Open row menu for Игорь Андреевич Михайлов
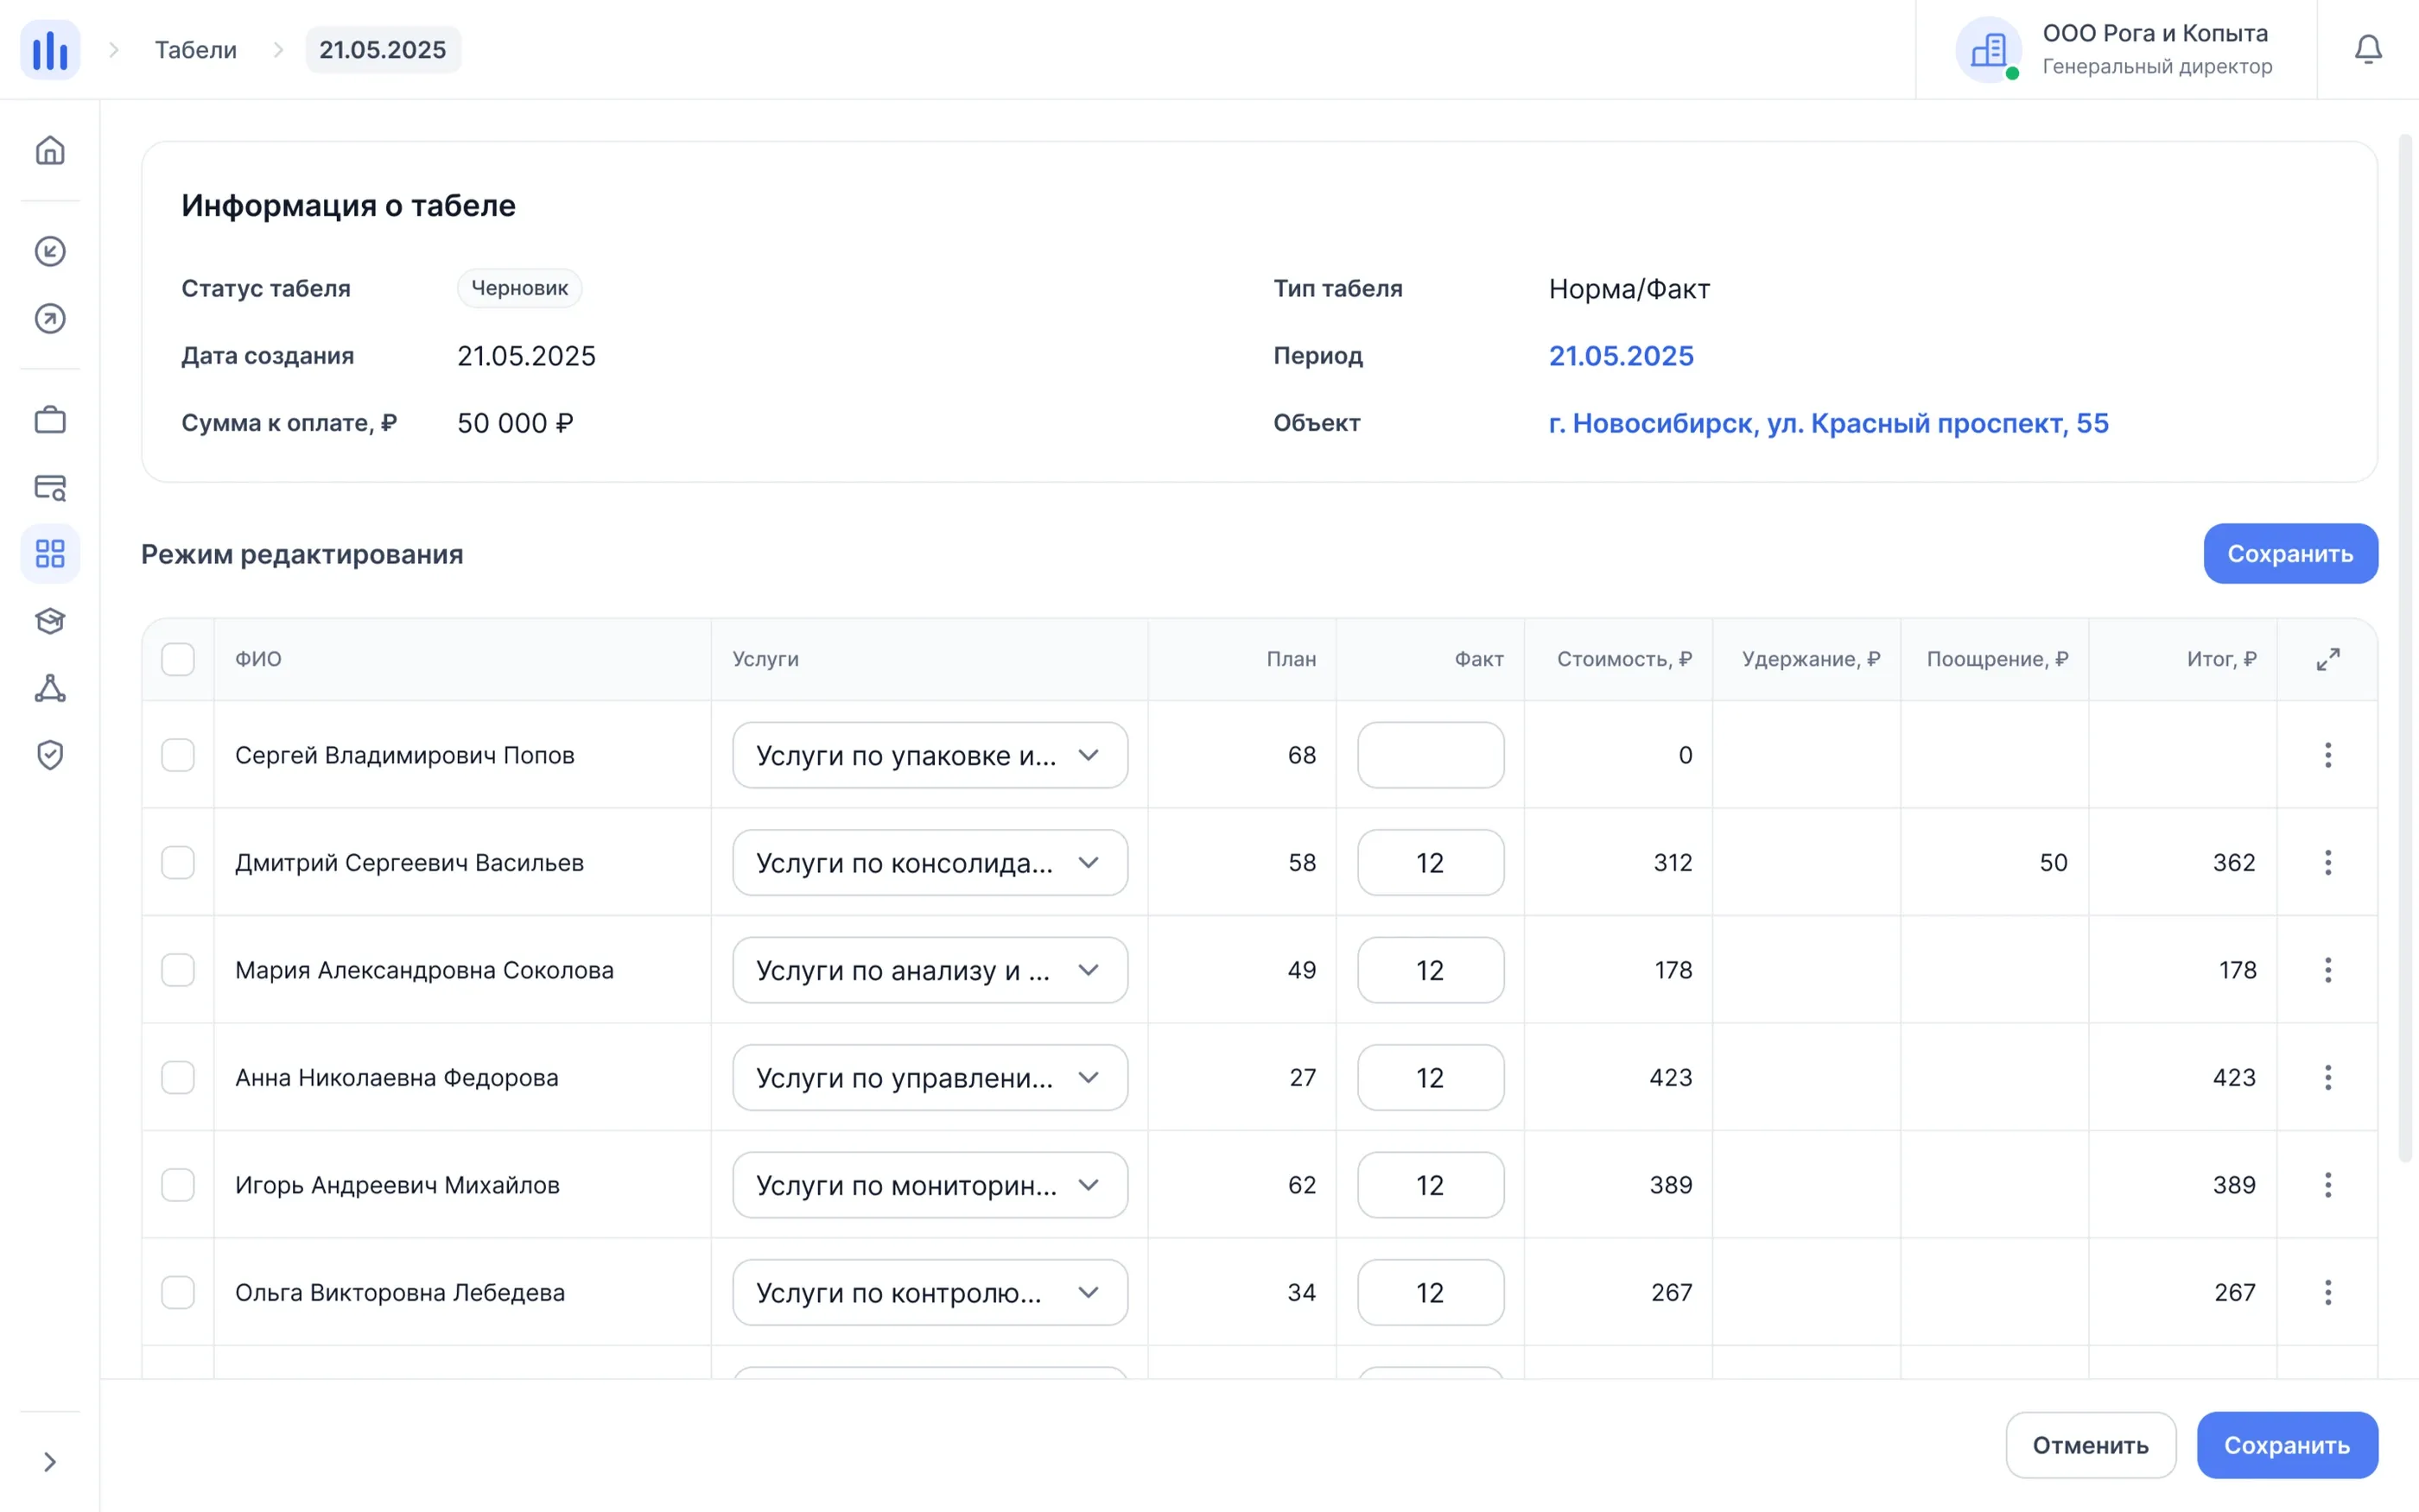2419x1512 pixels. [x=2328, y=1185]
